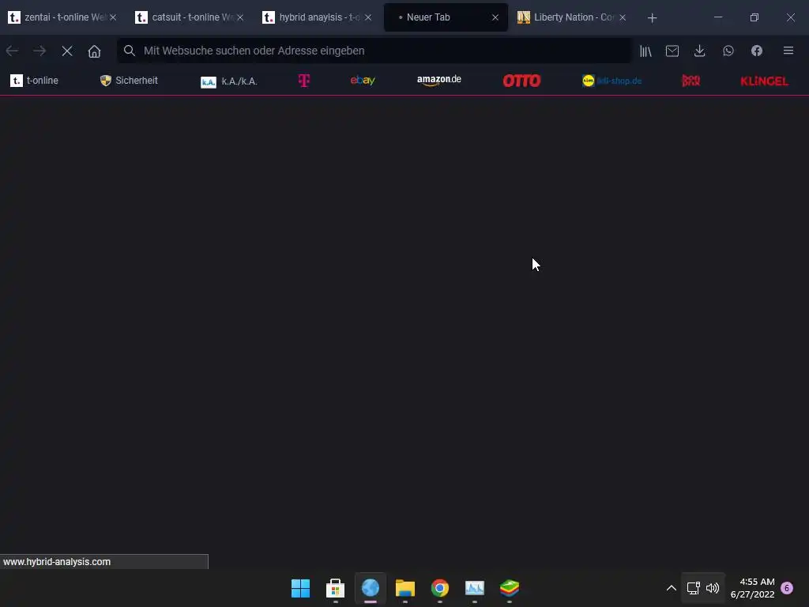Viewport: 809px width, 607px height.
Task: Close the hybrid anaylsis tab
Action: tap(368, 17)
